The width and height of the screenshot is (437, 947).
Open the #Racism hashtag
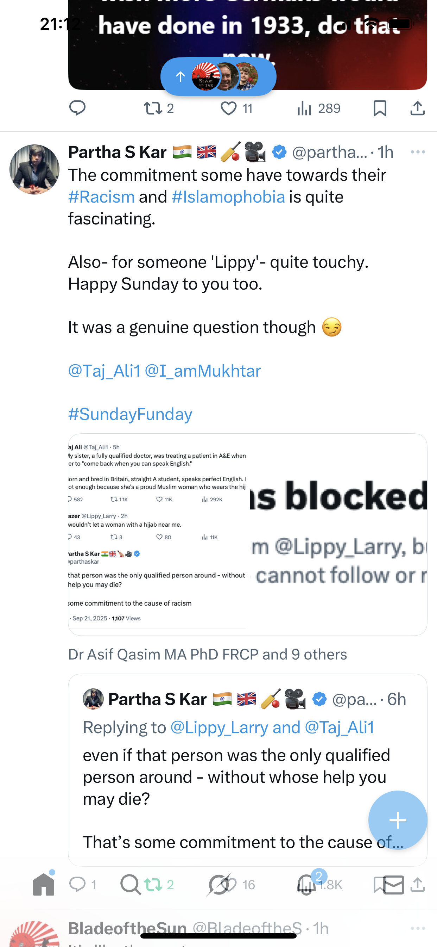(101, 197)
